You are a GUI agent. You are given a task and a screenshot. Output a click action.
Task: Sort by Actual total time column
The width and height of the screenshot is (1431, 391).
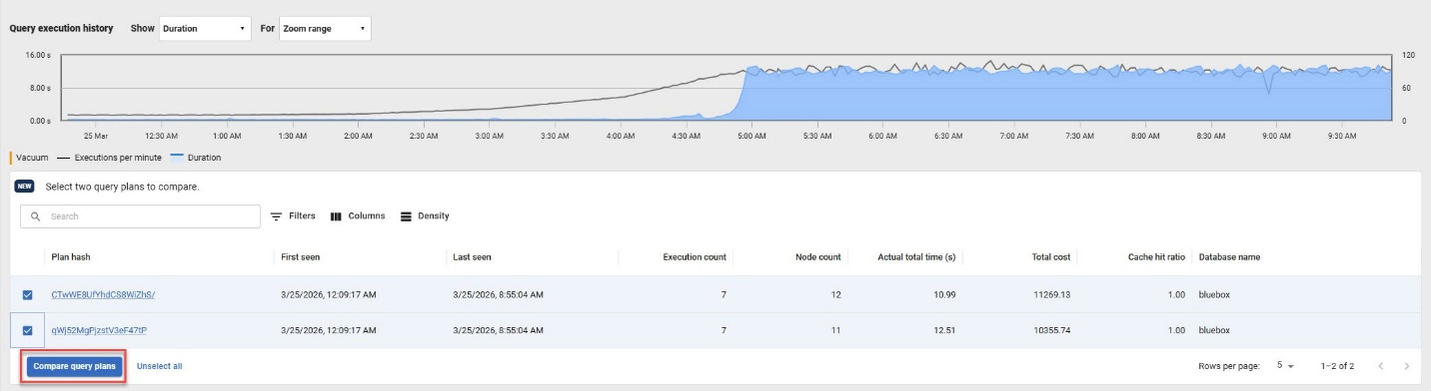click(917, 257)
